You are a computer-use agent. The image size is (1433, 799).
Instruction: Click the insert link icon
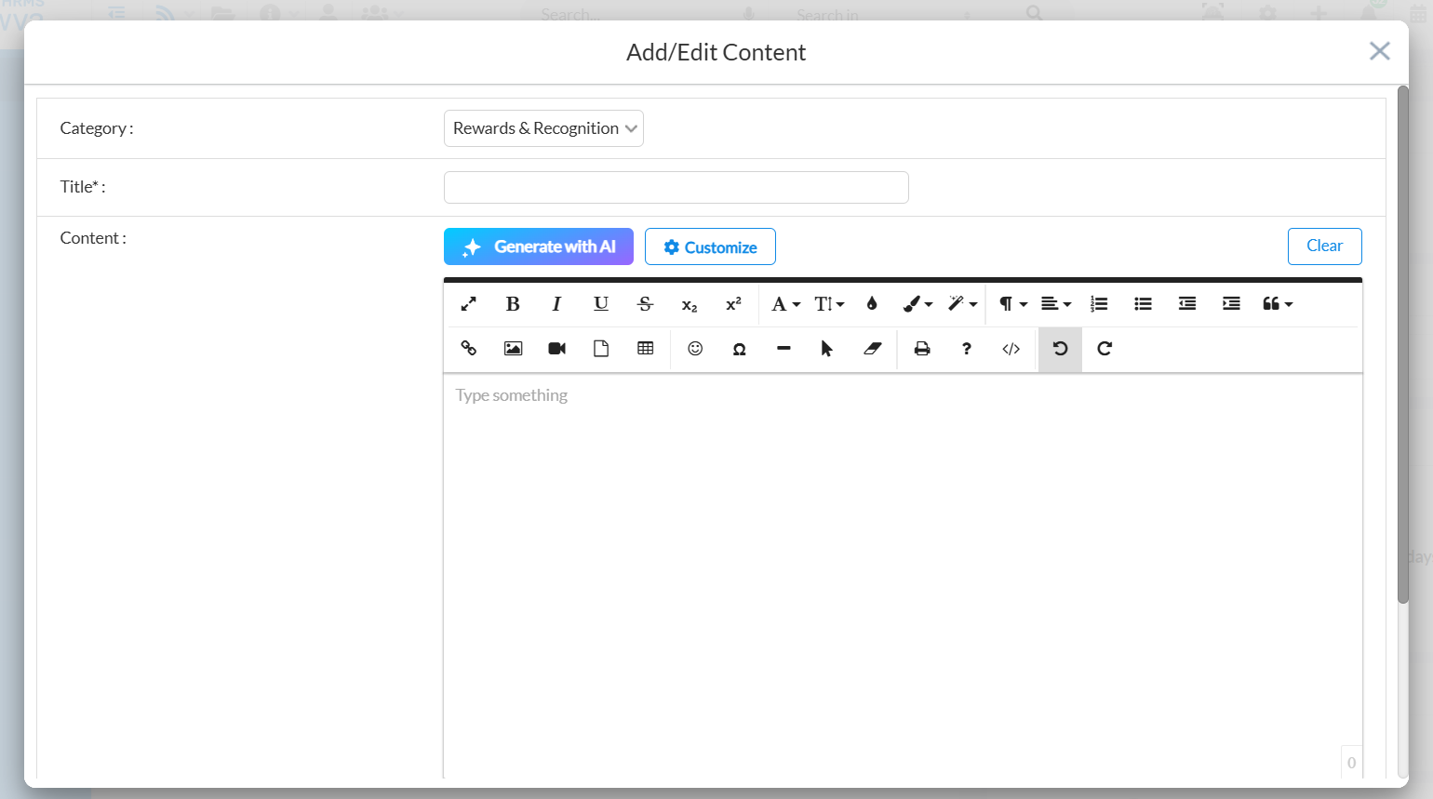point(469,349)
